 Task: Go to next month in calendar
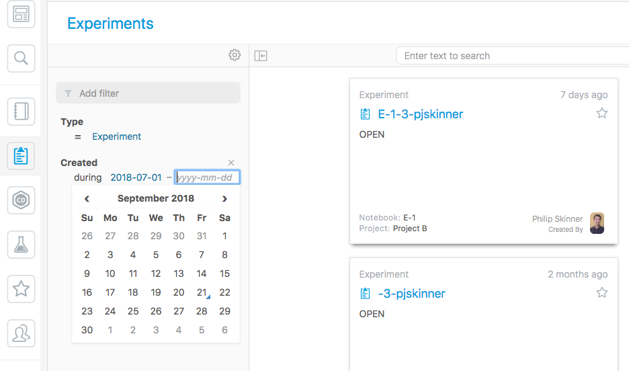click(224, 198)
